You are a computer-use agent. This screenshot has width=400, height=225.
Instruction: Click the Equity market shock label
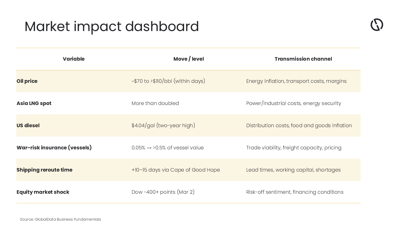(x=43, y=192)
